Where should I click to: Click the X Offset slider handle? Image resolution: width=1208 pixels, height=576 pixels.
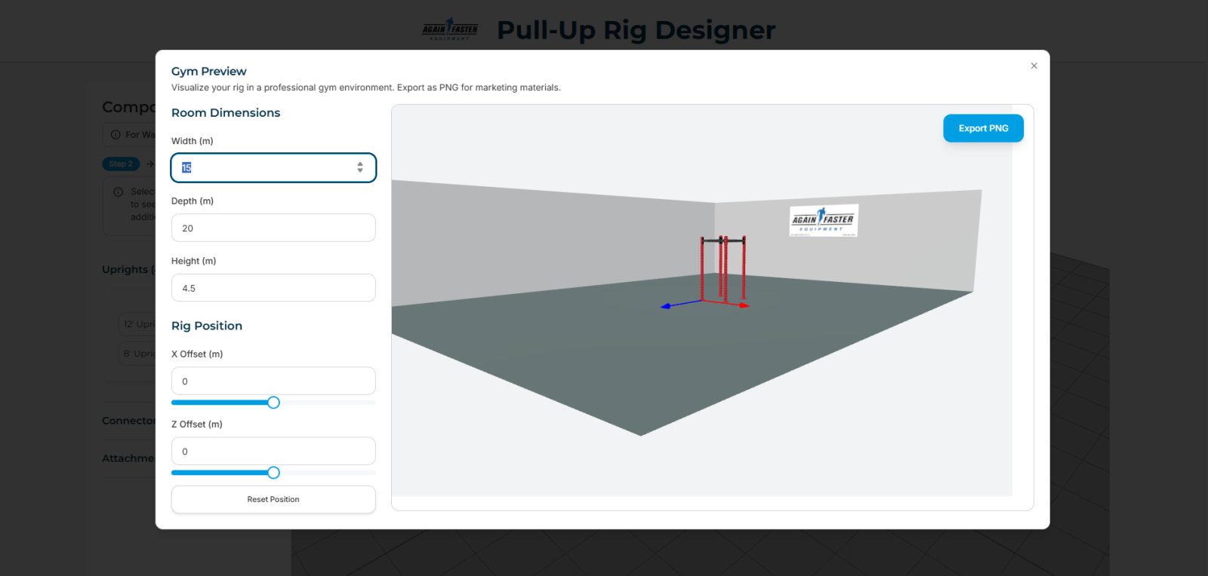273,403
